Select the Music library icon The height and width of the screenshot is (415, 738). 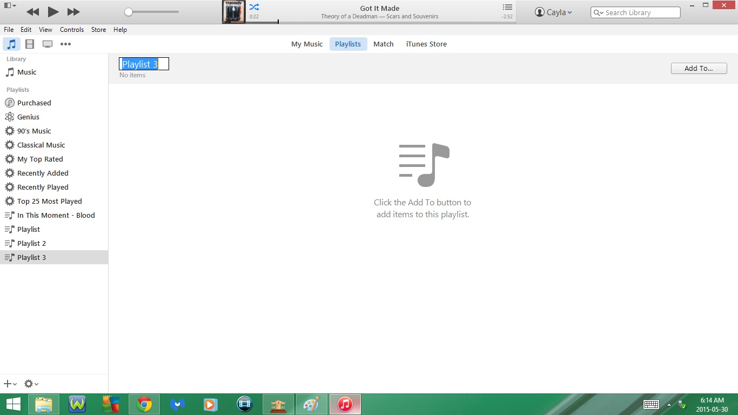(11, 44)
